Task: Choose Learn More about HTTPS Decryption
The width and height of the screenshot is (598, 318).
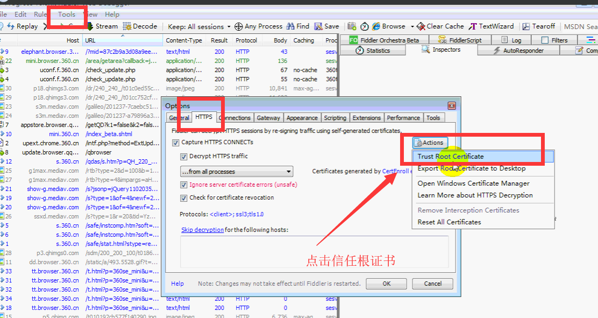Action: pos(483,195)
